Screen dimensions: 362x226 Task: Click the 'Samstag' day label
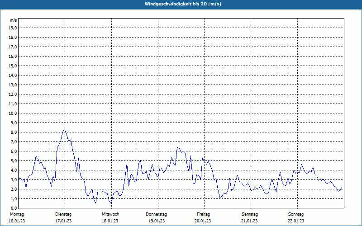coord(250,214)
